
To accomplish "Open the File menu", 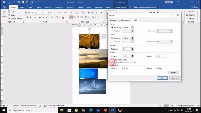I will click(x=4, y=7).
